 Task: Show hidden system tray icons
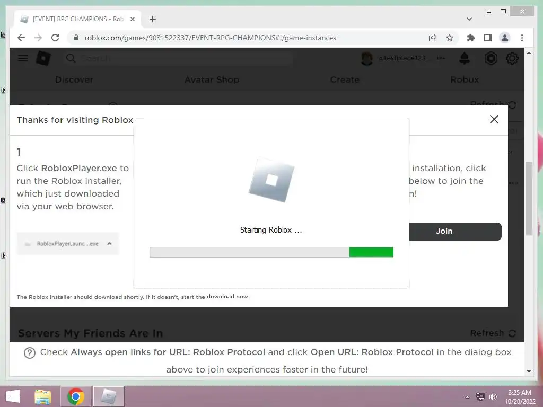[467, 396]
